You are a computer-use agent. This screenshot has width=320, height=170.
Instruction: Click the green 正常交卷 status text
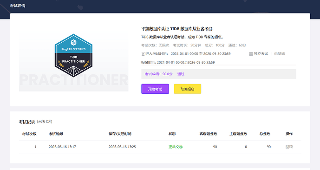click(x=176, y=147)
